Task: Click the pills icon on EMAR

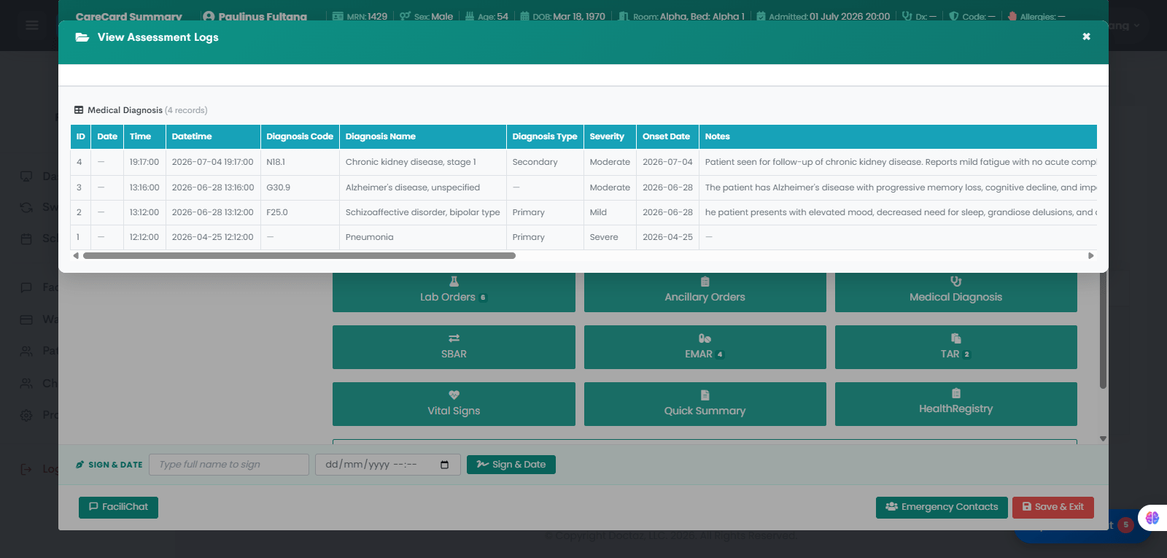Action: tap(705, 338)
